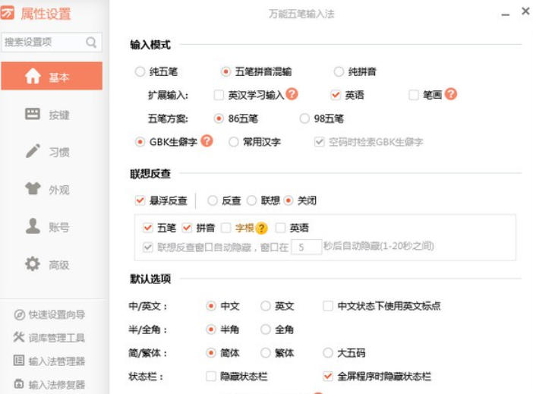Set default language to 中文
533x394 pixels.
211,306
